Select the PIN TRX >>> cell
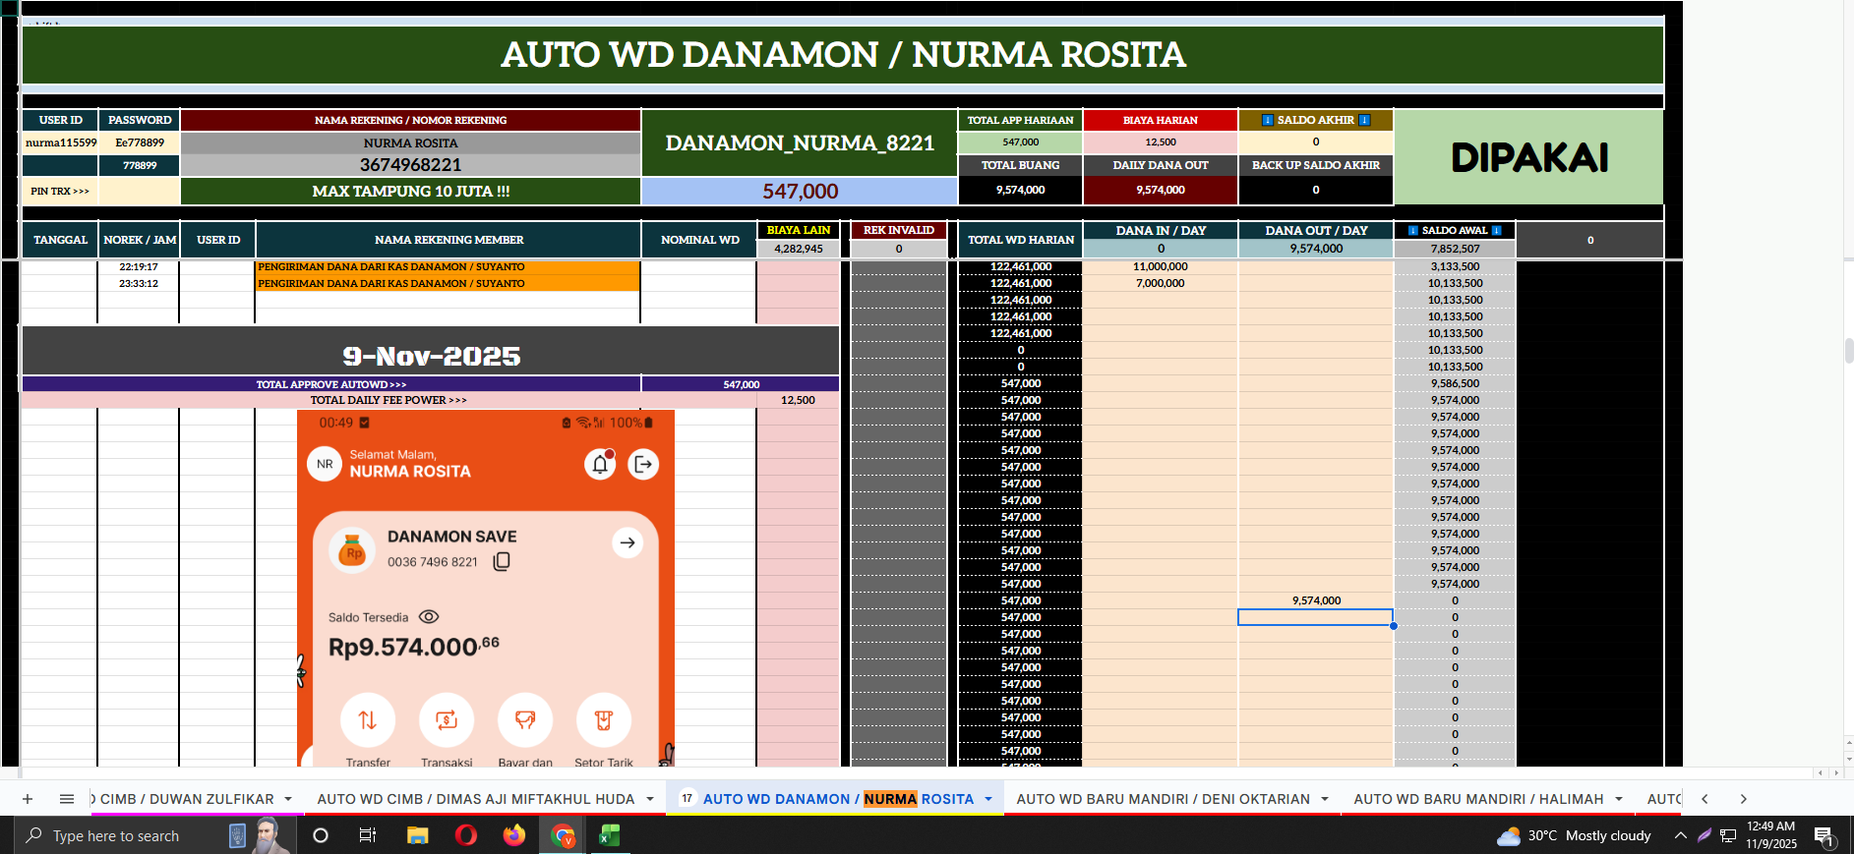This screenshot has height=854, width=1854. pyautogui.click(x=60, y=191)
